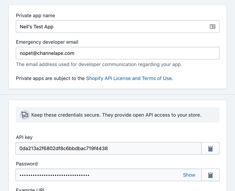Click the API key label
This screenshot has width=235, height=191.
pyautogui.click(x=24, y=137)
